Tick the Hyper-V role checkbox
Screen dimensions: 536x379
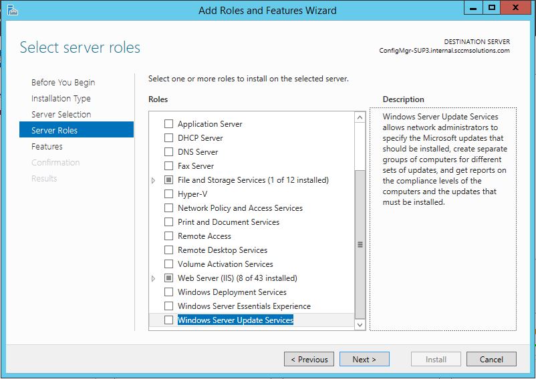coord(168,194)
